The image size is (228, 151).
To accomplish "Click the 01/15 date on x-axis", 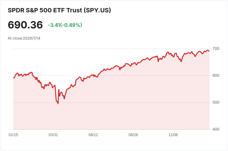I will click(x=13, y=135).
